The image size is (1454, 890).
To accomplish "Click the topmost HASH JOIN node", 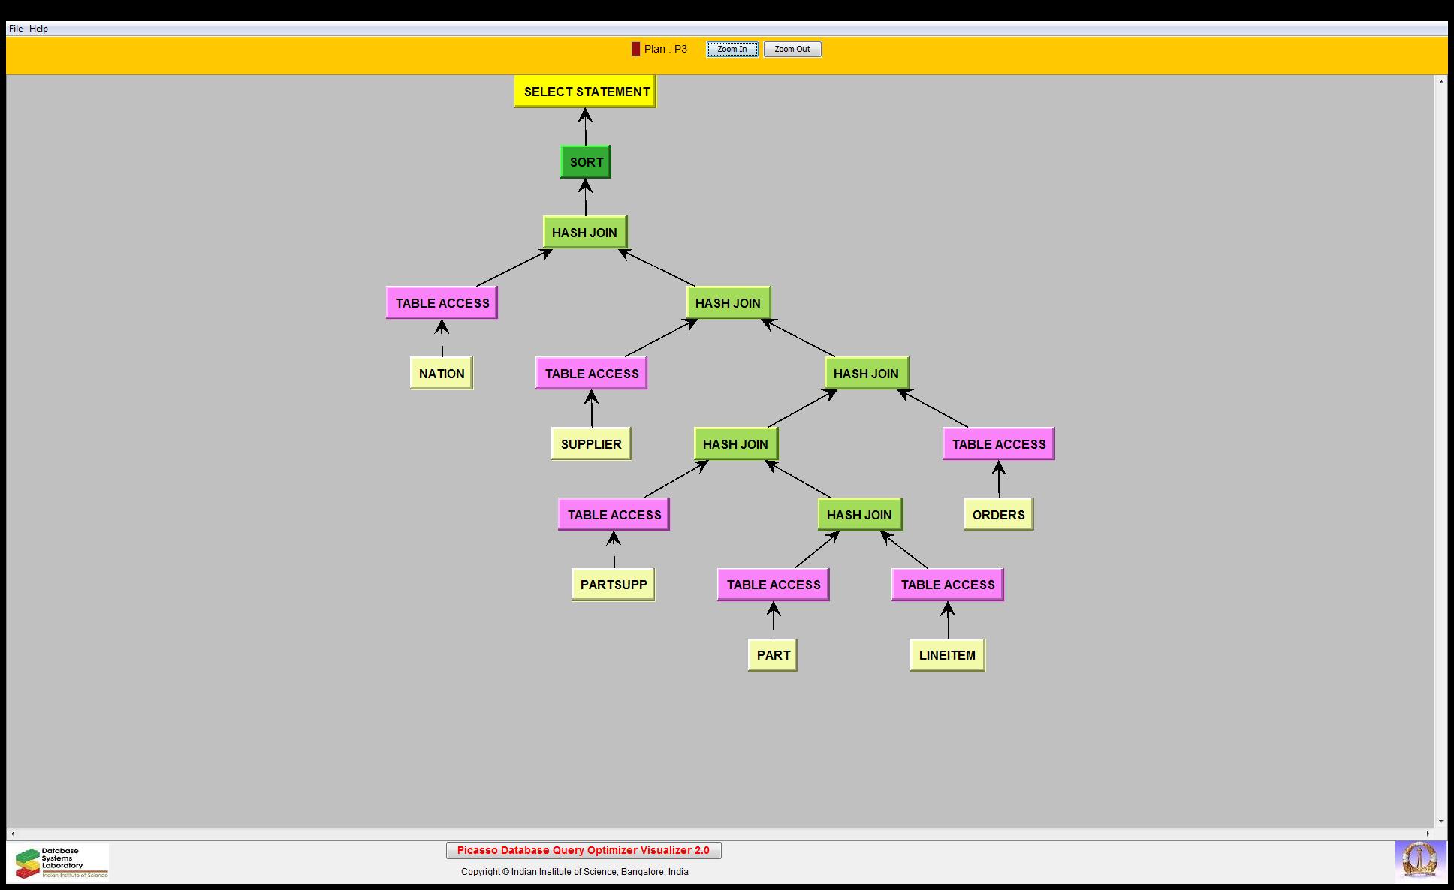I will (x=584, y=233).
